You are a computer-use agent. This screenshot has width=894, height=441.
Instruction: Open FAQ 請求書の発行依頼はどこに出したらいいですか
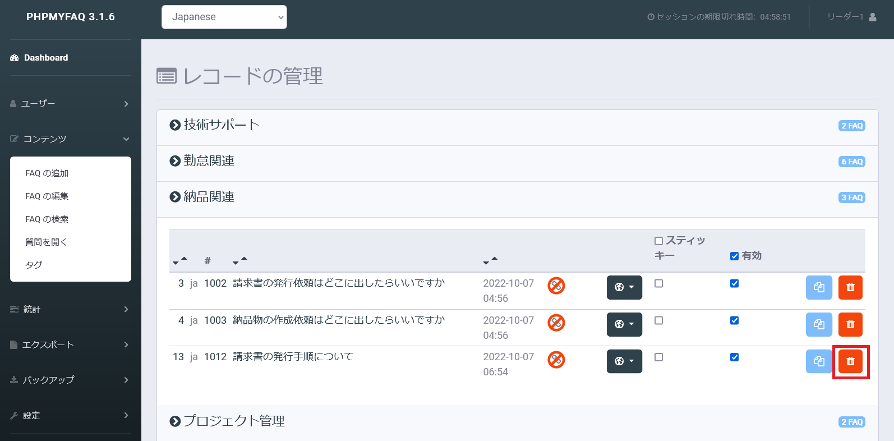point(339,283)
